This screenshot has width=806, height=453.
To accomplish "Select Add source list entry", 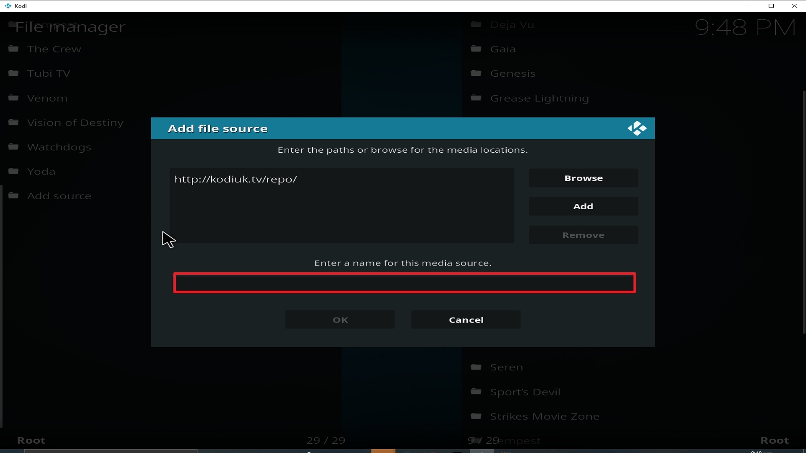I will (x=59, y=196).
